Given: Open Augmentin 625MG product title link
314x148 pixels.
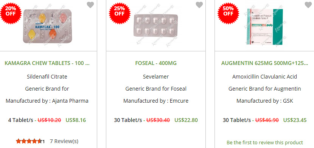Looking at the screenshot, I should coord(264,63).
